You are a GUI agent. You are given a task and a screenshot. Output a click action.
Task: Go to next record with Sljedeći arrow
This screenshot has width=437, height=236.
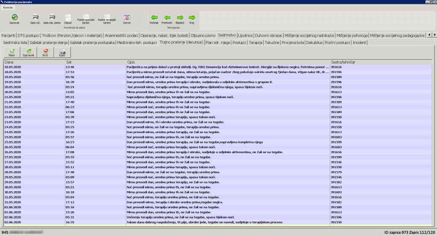click(180, 17)
